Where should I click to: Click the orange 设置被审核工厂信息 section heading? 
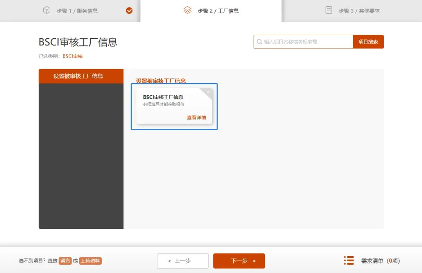[161, 81]
